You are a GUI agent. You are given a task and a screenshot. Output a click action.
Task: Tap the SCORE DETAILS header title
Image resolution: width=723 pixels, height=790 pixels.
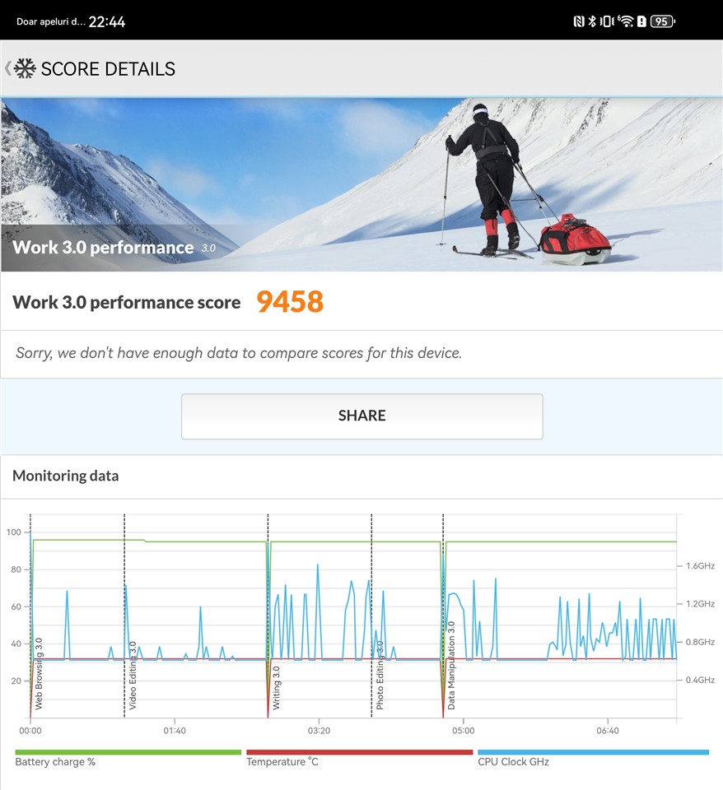point(108,68)
